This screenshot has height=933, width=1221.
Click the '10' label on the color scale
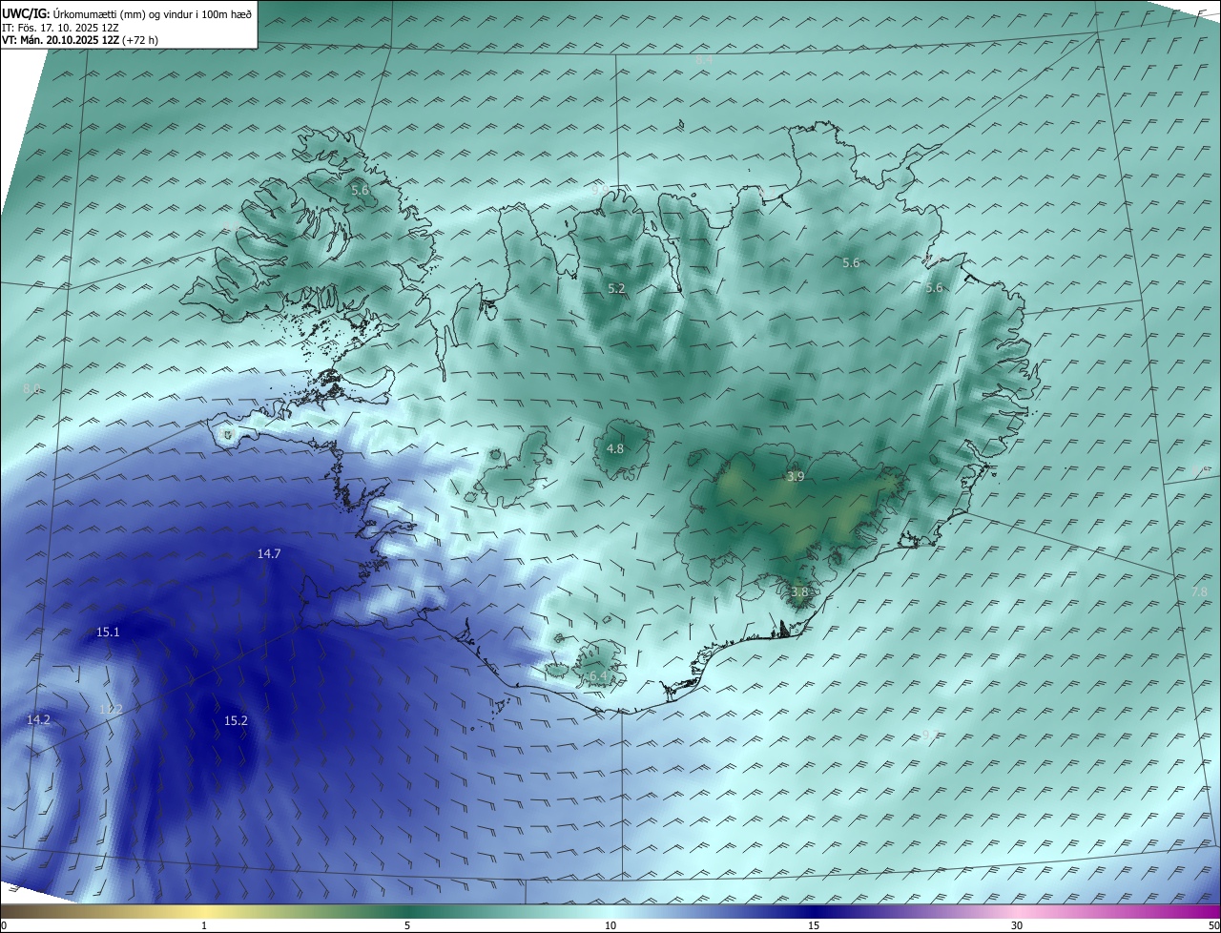(x=610, y=925)
